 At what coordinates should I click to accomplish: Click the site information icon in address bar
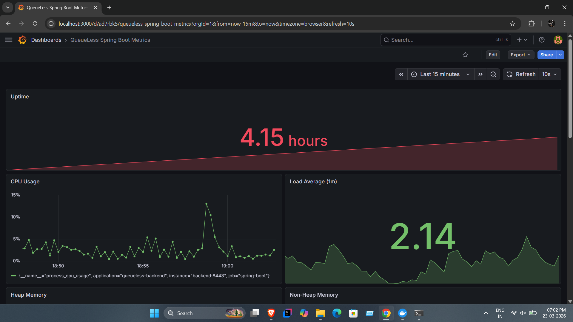click(x=51, y=24)
